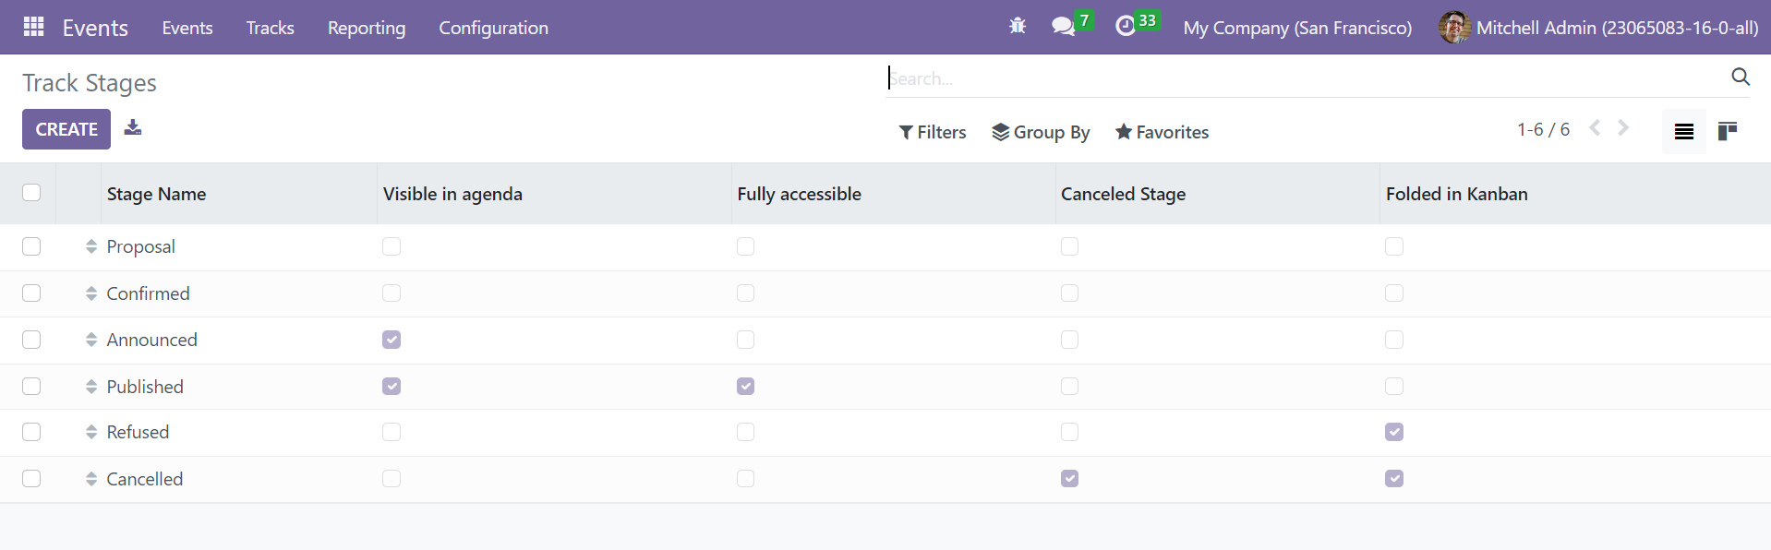Switch to kanban view icon
The image size is (1771, 550).
pyautogui.click(x=1727, y=131)
